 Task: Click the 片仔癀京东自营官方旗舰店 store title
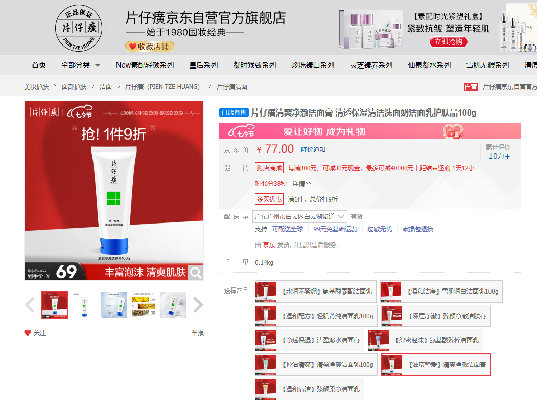[x=205, y=18]
